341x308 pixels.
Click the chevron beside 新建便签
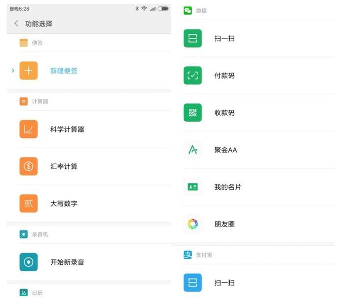13,71
